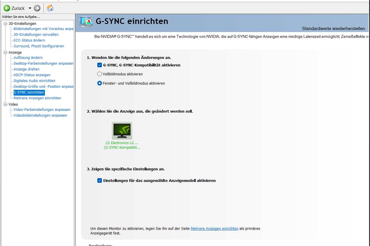Click the G-SYNC header monitor icon

tap(86, 22)
